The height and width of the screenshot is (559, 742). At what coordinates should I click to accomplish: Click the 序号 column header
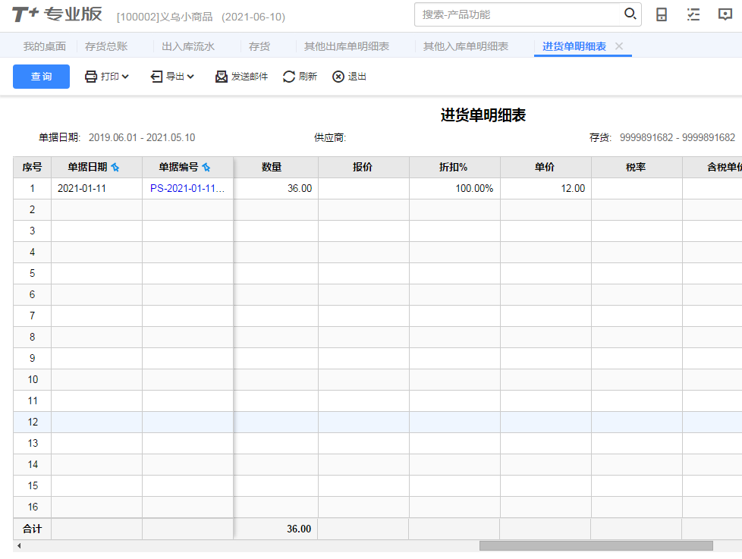(32, 167)
